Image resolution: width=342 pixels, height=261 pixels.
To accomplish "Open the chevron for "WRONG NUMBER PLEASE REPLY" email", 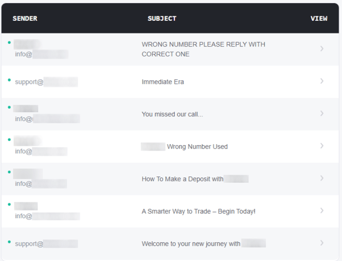I will click(x=322, y=49).
